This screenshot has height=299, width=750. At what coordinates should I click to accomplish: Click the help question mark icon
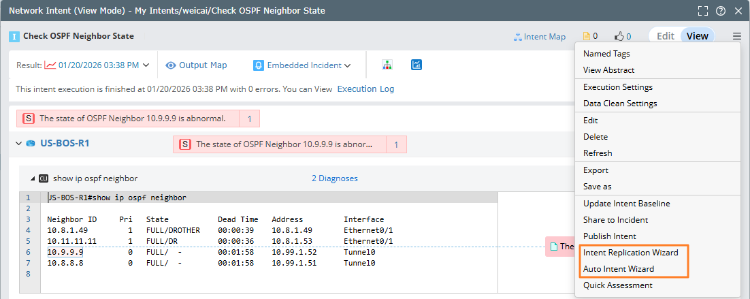click(720, 11)
